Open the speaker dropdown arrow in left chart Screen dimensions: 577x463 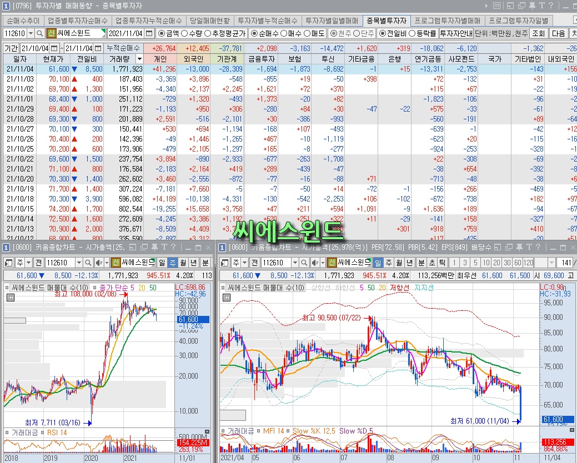click(107, 263)
